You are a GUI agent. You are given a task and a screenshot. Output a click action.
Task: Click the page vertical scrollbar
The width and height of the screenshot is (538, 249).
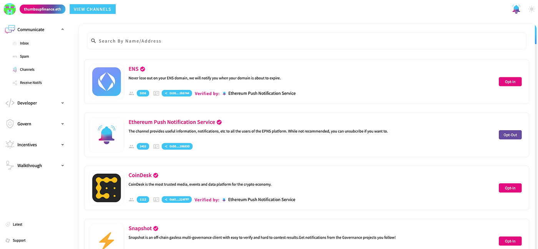pyautogui.click(x=536, y=35)
